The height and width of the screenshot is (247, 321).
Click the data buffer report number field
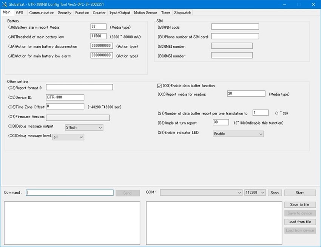coord(261,113)
